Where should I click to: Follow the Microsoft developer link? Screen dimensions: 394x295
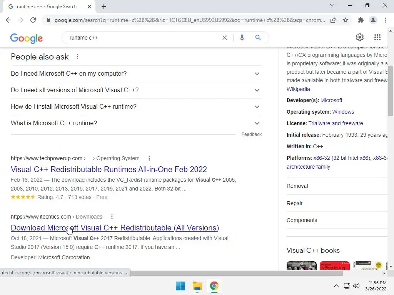coord(331,100)
